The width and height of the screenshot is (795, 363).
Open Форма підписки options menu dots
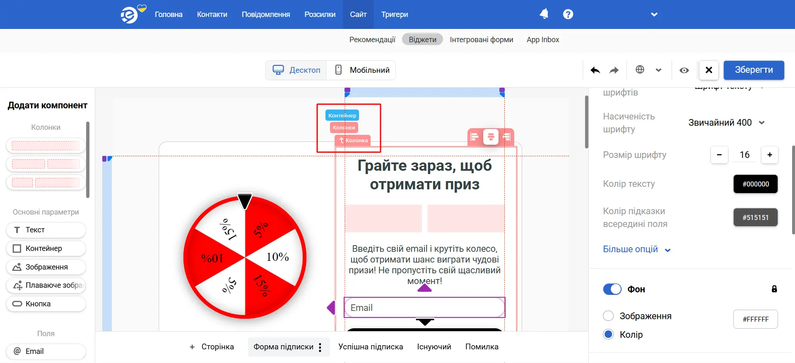coord(320,347)
